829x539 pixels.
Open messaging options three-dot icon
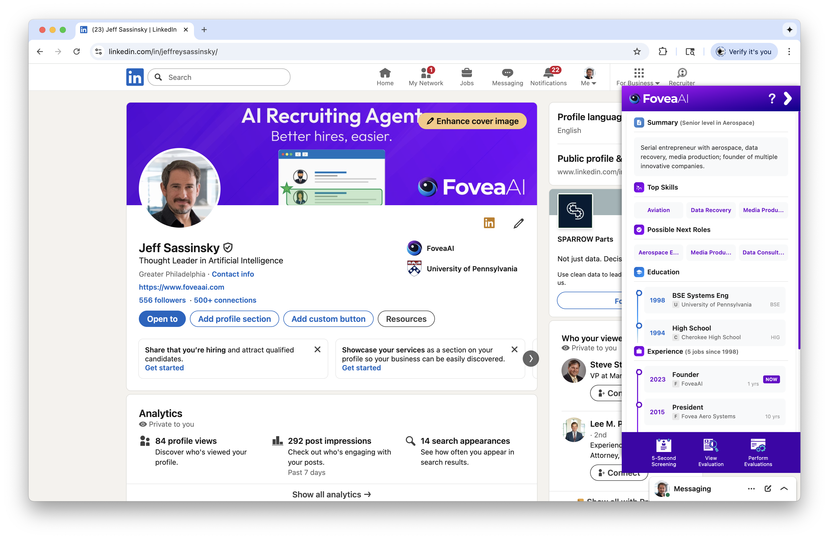pyautogui.click(x=751, y=488)
